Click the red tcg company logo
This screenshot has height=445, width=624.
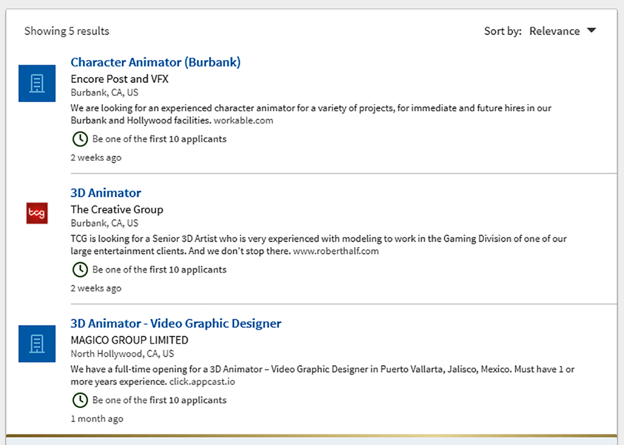point(37,213)
